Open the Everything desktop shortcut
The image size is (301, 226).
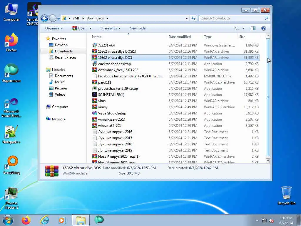11,165
